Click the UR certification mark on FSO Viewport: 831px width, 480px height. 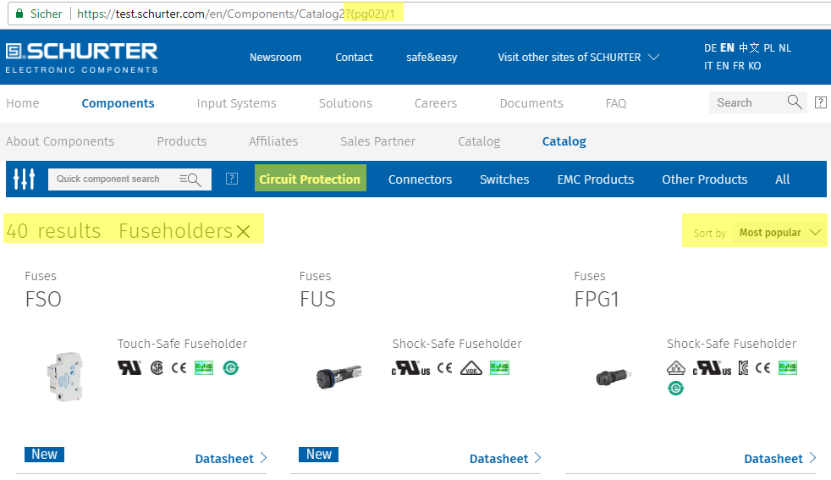click(x=129, y=367)
